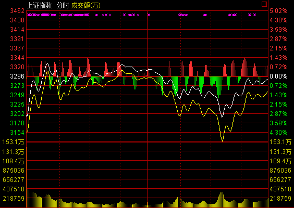This screenshot has height=208, width=294.
Task: Click the white index line's highest peak
Action: pos(47,64)
